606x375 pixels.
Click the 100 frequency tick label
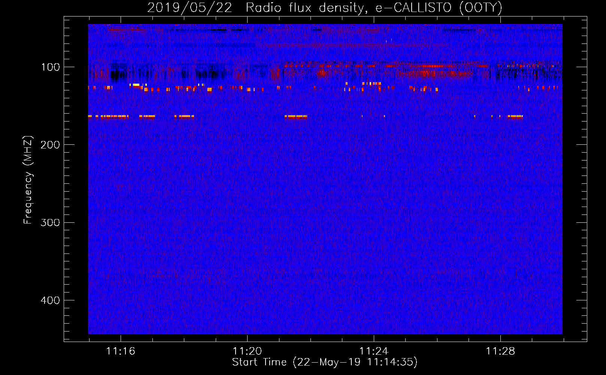pos(50,67)
